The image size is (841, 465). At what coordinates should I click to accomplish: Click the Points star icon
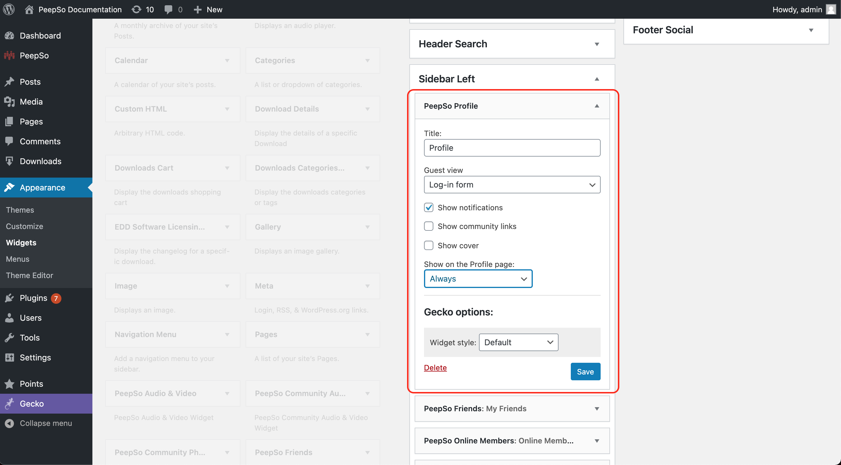coord(9,384)
